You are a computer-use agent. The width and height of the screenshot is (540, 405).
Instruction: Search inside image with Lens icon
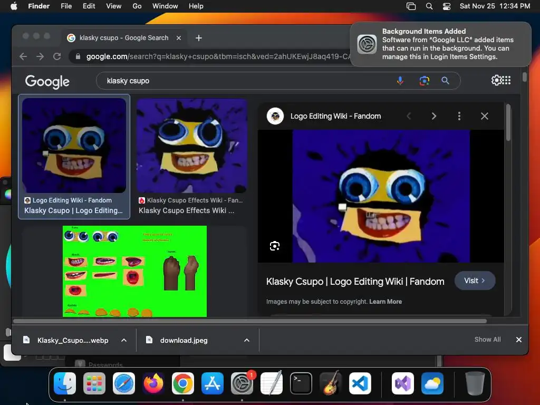click(x=274, y=246)
